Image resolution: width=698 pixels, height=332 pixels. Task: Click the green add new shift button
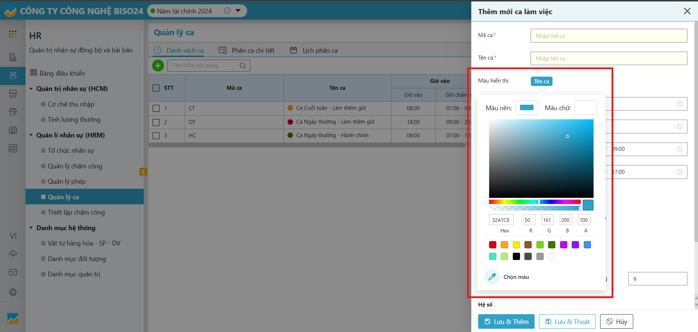[158, 65]
